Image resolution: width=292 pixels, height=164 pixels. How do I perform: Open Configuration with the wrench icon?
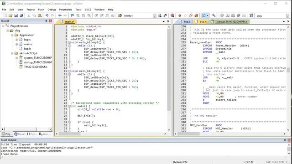click(x=214, y=15)
